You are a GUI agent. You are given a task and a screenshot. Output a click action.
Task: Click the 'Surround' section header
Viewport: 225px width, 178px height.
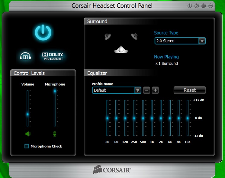[97, 21]
